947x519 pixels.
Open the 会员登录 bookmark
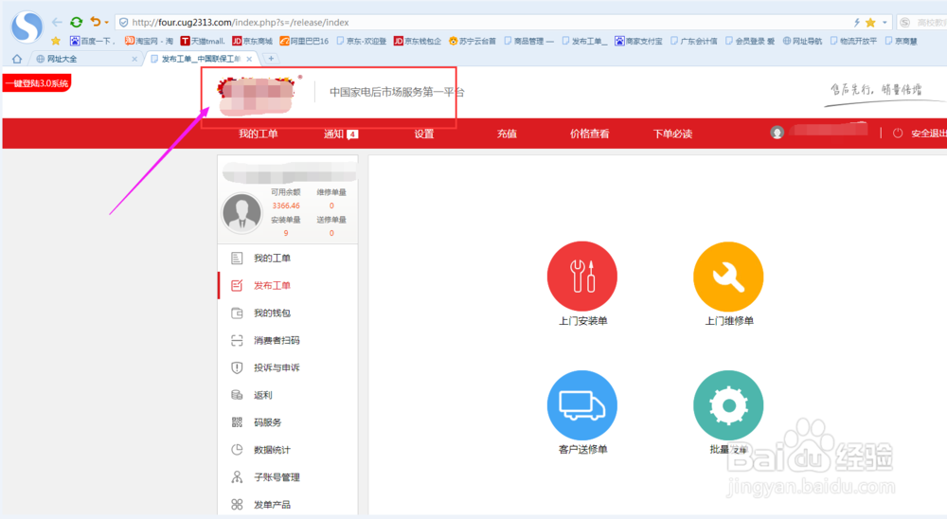tap(750, 41)
